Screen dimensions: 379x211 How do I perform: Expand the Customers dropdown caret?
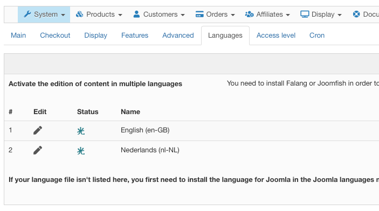(x=183, y=15)
